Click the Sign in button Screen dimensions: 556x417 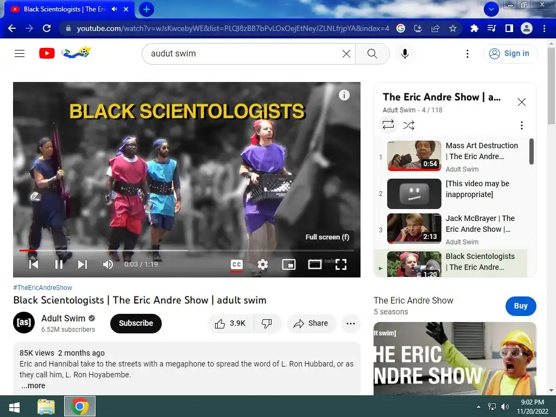pyautogui.click(x=509, y=54)
